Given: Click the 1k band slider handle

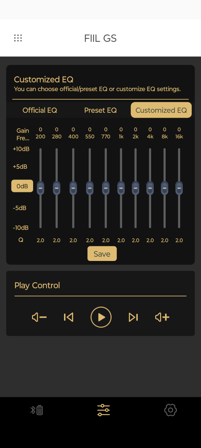Looking at the screenshot, I should coord(121,188).
